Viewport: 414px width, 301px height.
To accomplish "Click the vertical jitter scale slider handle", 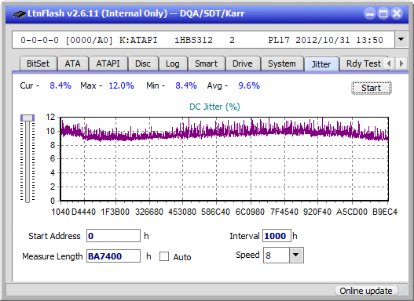I will coord(27,118).
